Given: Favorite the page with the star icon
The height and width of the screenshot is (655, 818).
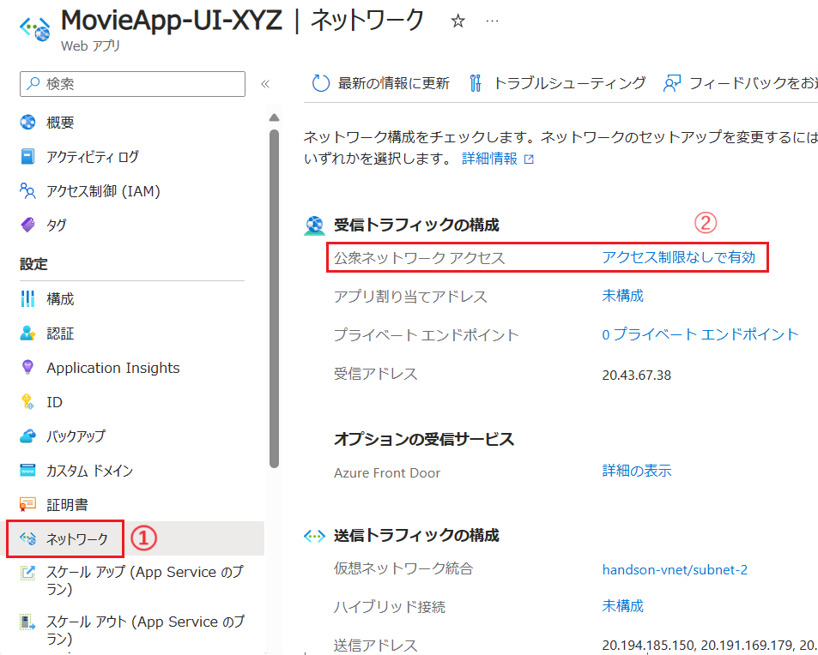Looking at the screenshot, I should pos(457,21).
